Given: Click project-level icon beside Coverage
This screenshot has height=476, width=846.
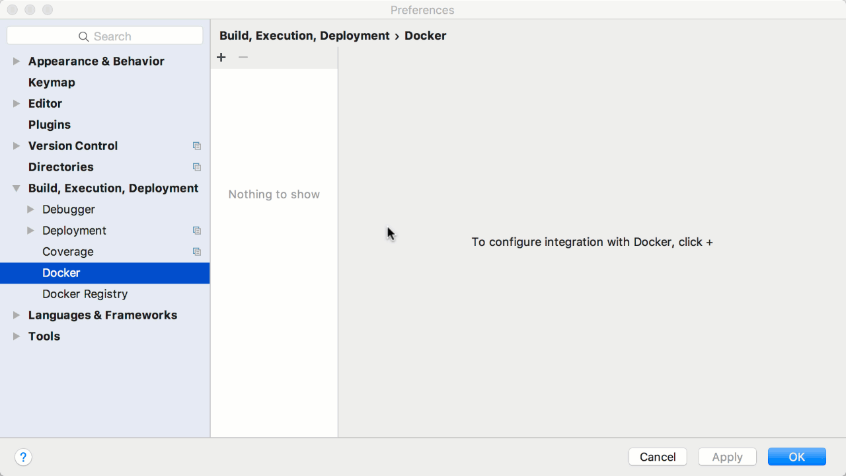Looking at the screenshot, I should pos(196,252).
